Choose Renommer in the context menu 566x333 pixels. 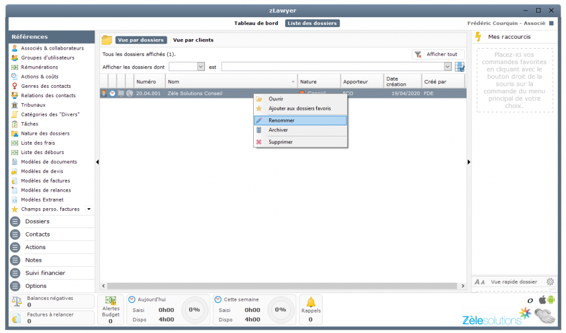pyautogui.click(x=281, y=120)
